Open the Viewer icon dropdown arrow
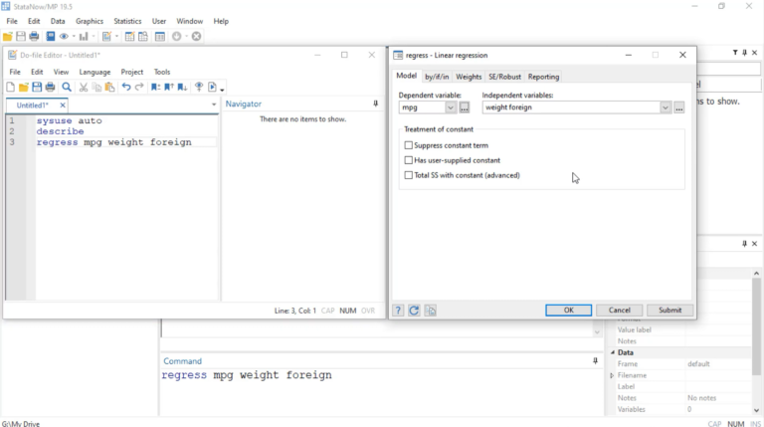 click(74, 37)
